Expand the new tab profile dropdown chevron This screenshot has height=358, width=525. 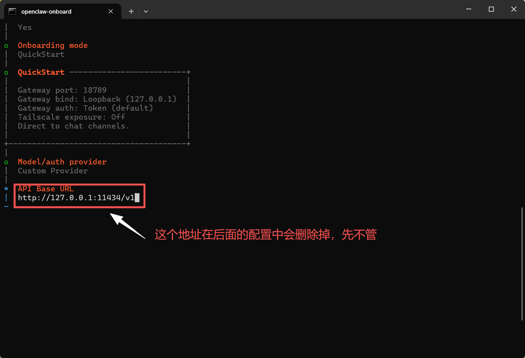[146, 11]
